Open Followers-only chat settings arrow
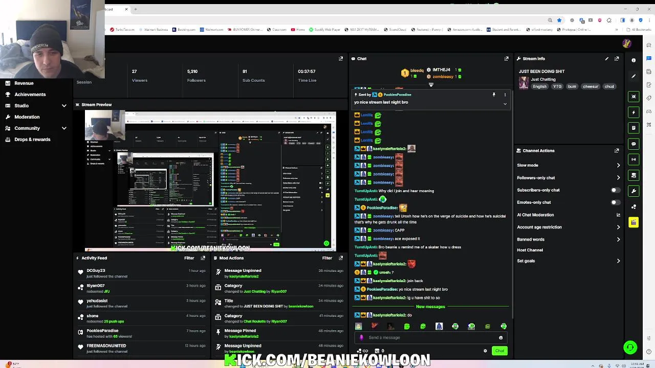The height and width of the screenshot is (368, 655). (x=618, y=178)
